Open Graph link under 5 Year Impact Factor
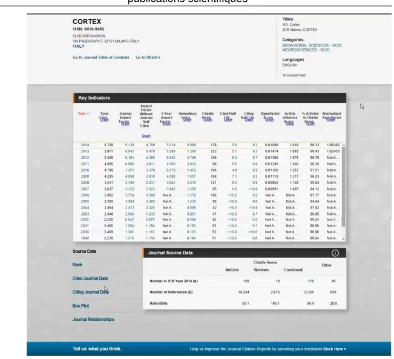This screenshot has height=359, width=394. [x=166, y=124]
